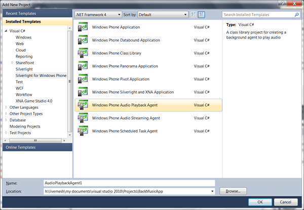Select the Reporting category
Image resolution: width=304 pixels, height=210 pixels.
[24, 57]
